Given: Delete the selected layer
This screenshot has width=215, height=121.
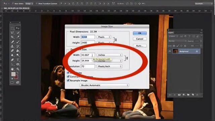Looking at the screenshot, I should pyautogui.click(x=197, y=95).
